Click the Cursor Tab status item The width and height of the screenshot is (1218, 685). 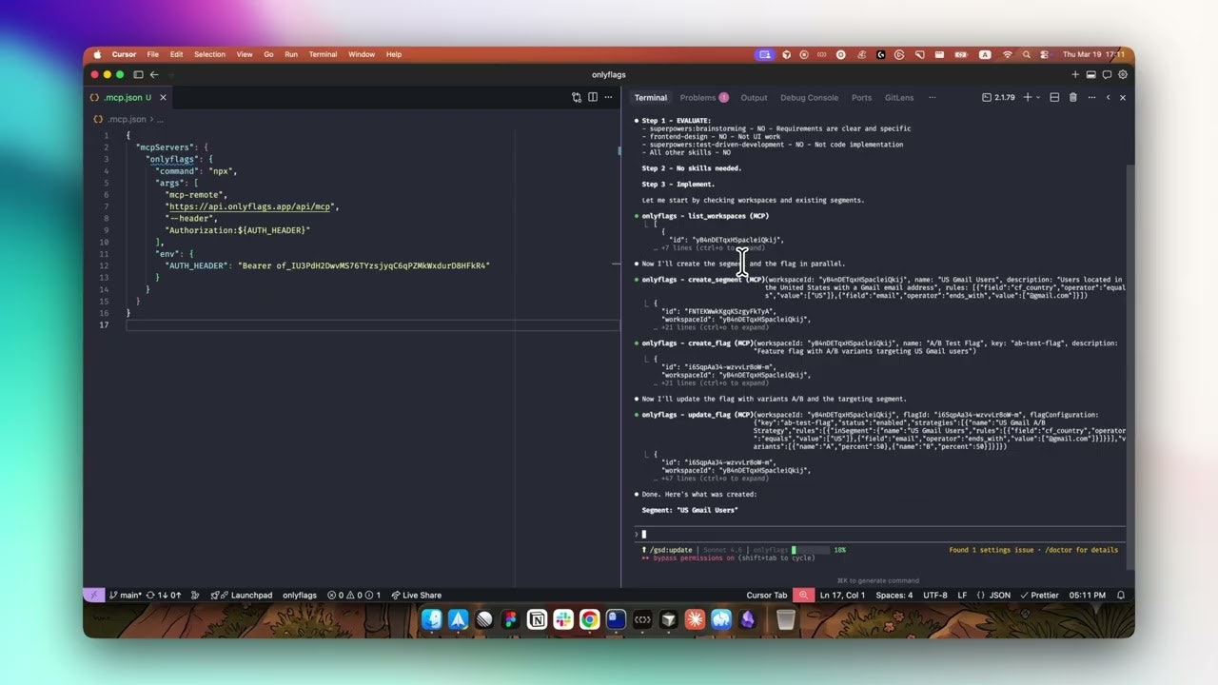pyautogui.click(x=766, y=595)
